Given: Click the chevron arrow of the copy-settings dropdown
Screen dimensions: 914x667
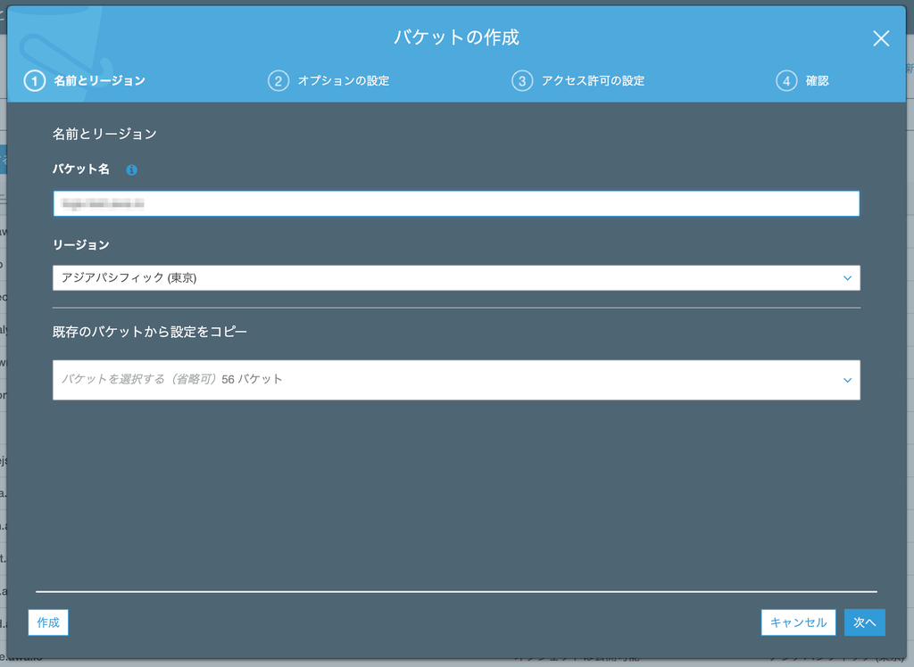Looking at the screenshot, I should pos(848,381).
